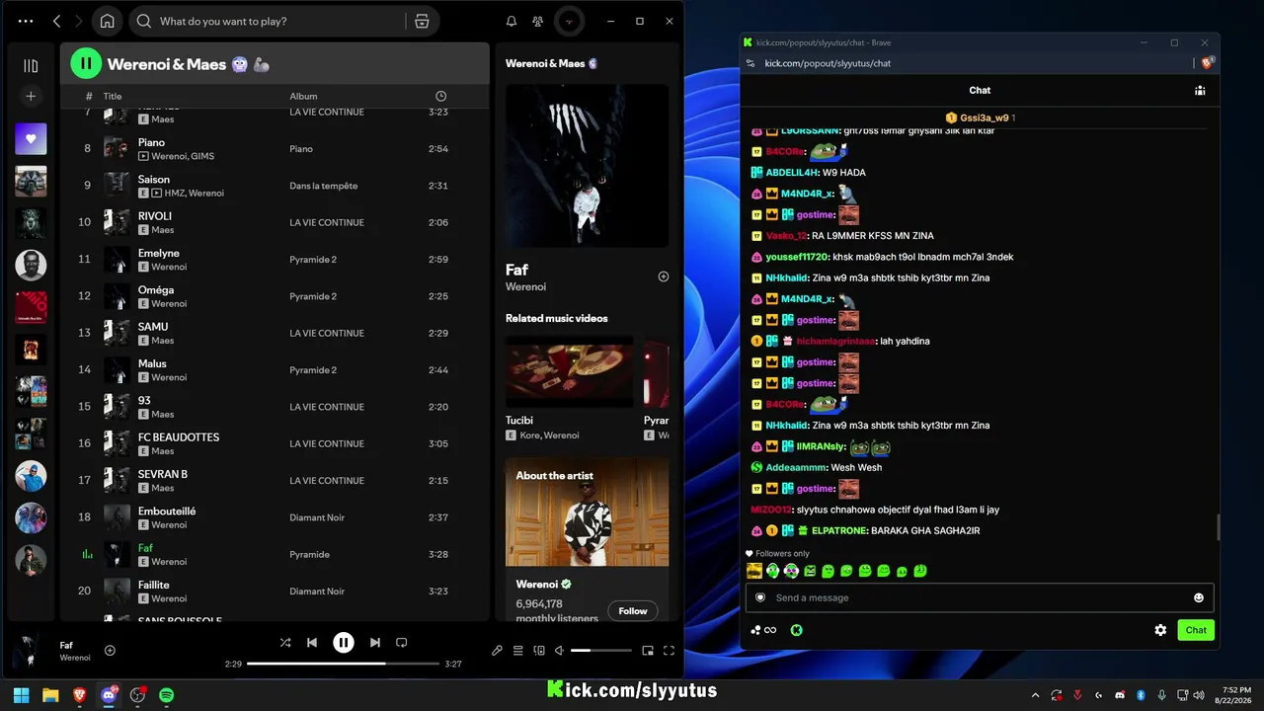Viewport: 1264px width, 711px height.
Task: Open the 'Dans la tempête' album link
Action: 323,186
